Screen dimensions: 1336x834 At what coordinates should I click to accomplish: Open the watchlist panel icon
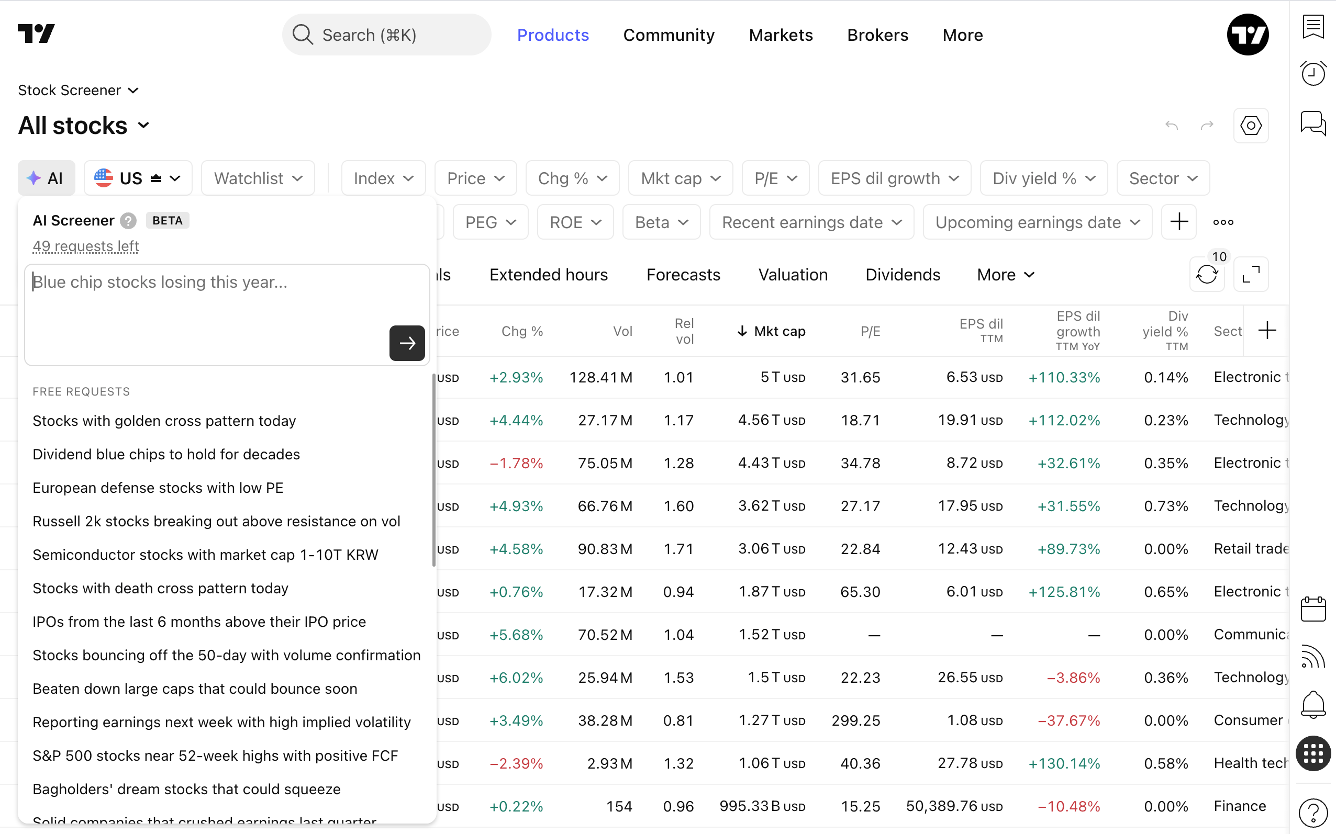(x=1313, y=26)
